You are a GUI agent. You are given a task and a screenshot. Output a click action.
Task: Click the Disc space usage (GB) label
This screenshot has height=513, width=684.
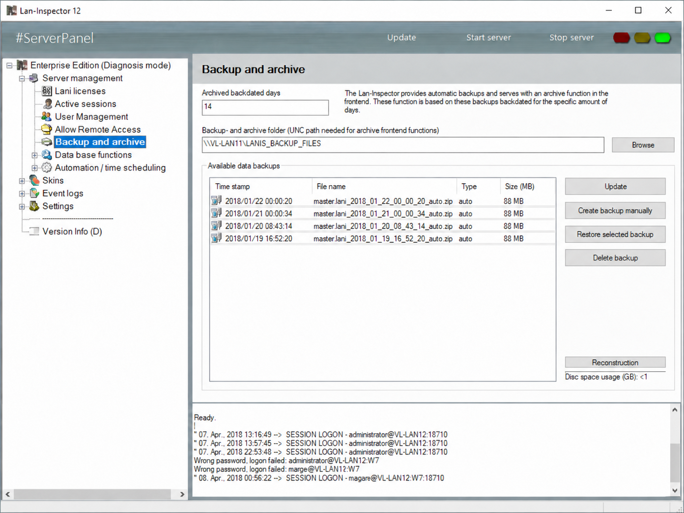[x=606, y=376]
